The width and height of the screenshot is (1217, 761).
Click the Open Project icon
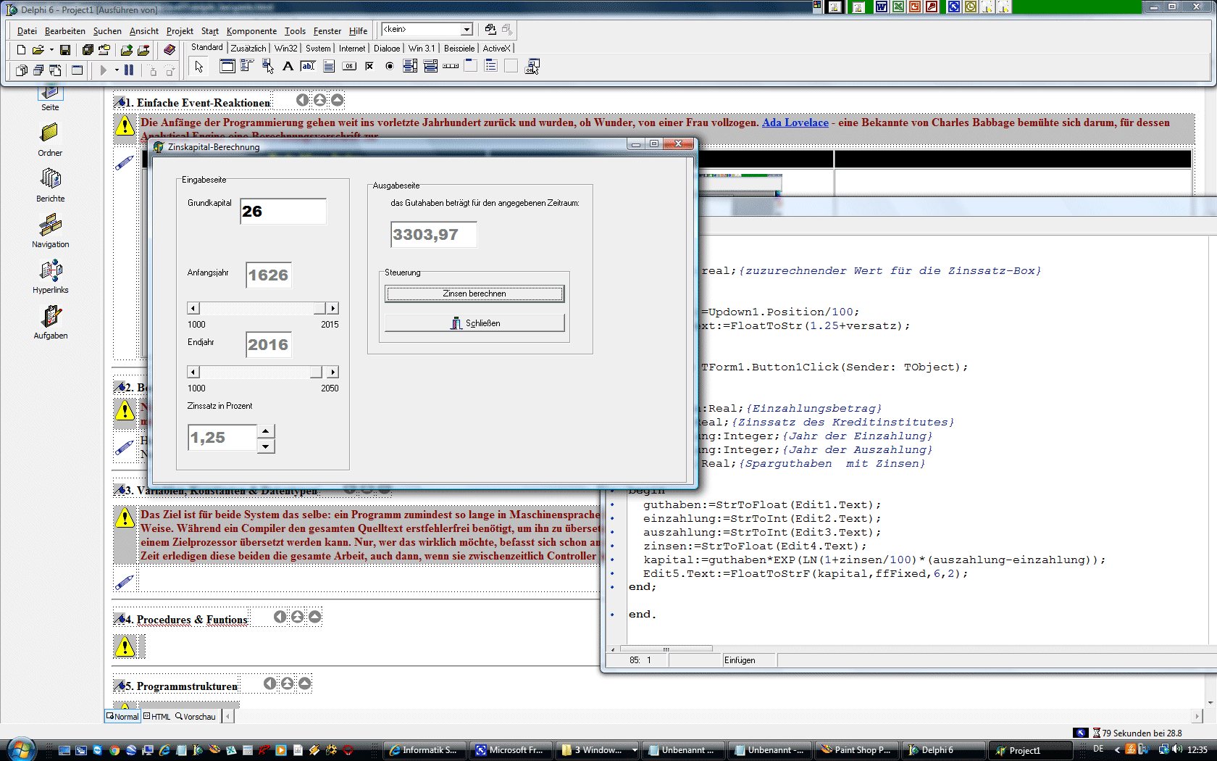point(104,49)
